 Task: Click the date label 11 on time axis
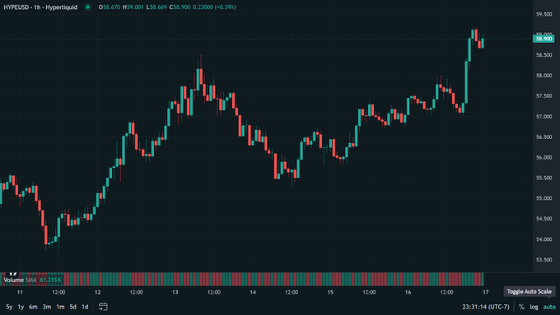coord(20,292)
